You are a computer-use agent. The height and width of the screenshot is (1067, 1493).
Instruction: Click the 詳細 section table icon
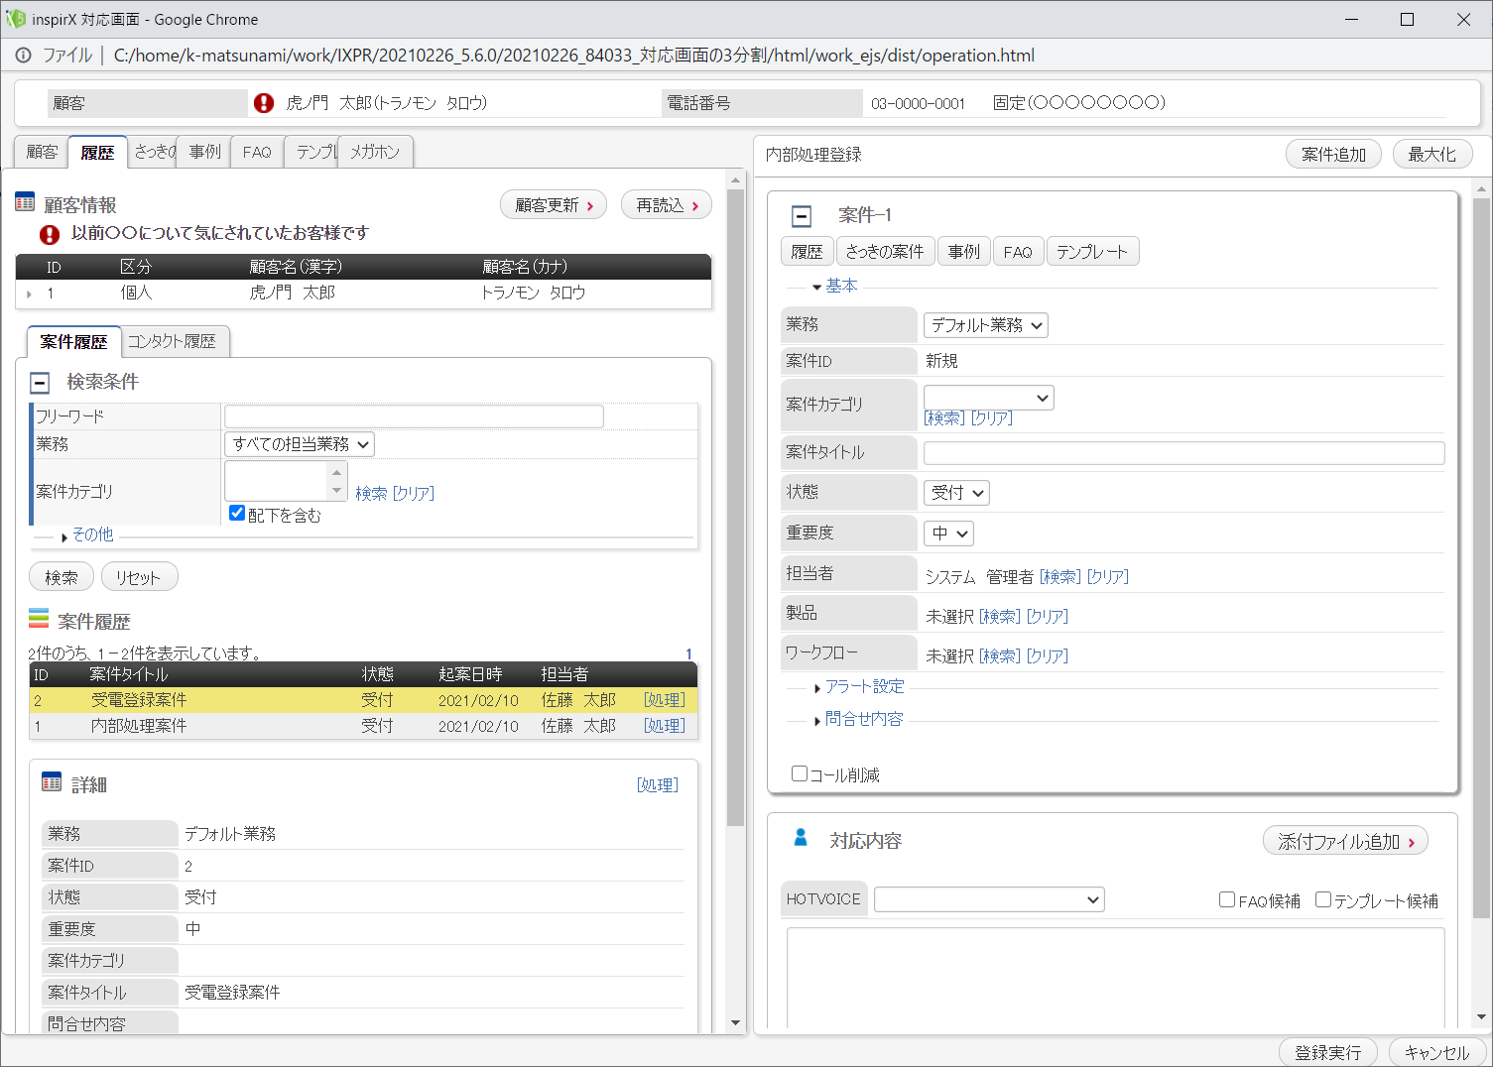coord(52,782)
